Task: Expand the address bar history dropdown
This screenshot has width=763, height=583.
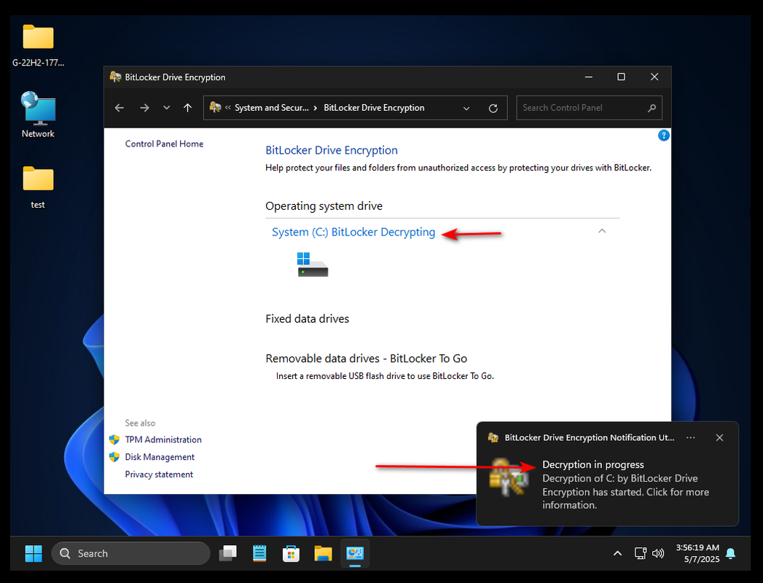Action: coord(466,108)
